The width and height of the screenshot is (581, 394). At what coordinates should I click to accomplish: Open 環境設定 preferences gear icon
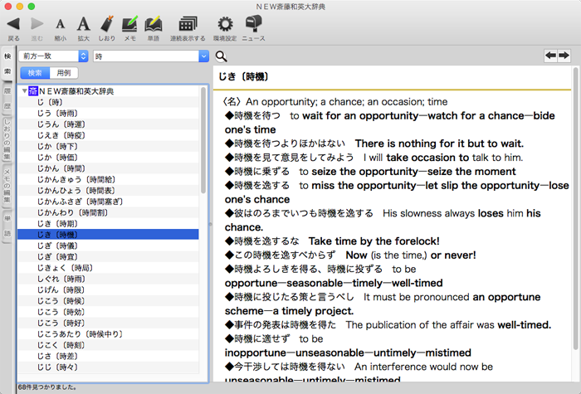pos(225,24)
